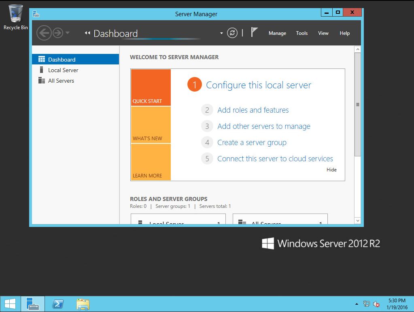Click the Local Server icon in the sidebar

[41, 70]
